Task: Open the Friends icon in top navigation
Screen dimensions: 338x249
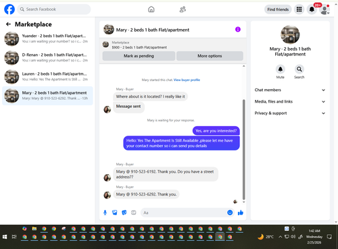Action: pos(183,9)
